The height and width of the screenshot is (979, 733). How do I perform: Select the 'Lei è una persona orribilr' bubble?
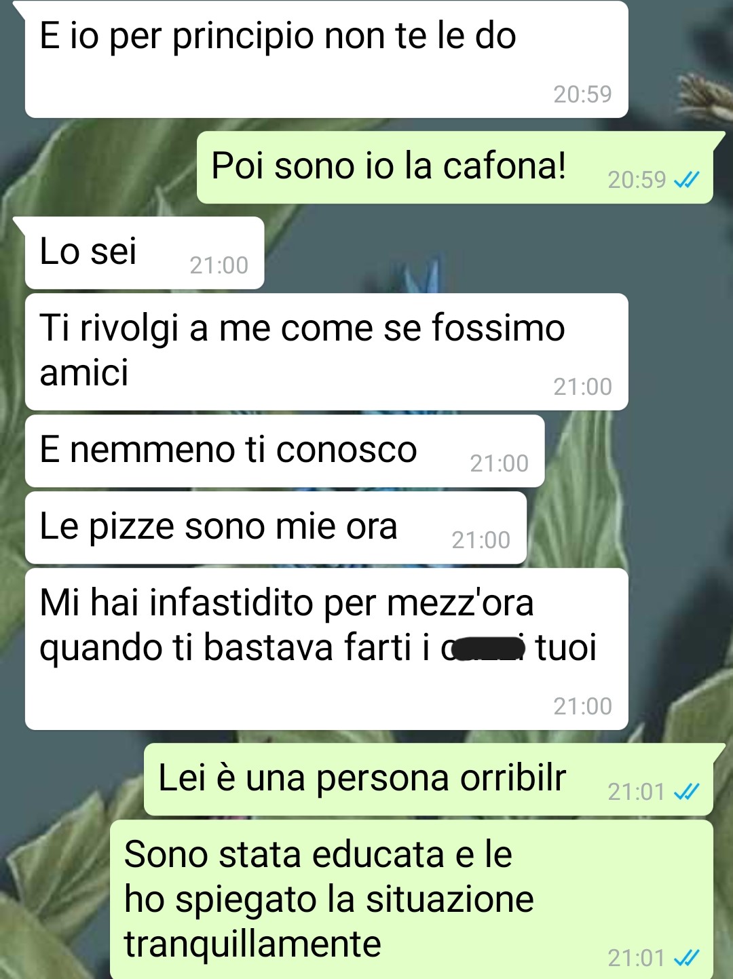(428, 780)
